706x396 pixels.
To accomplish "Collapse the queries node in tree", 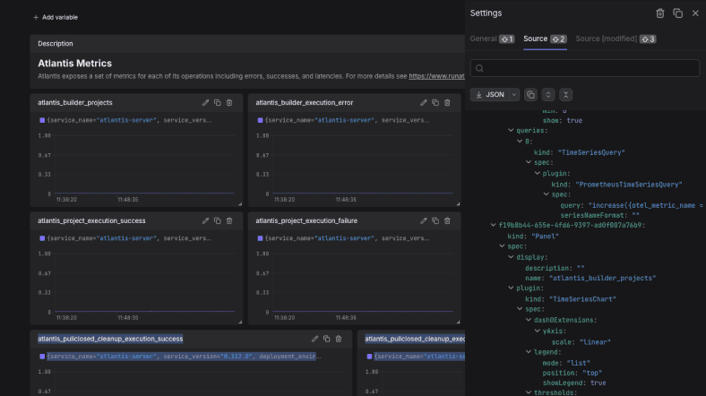I will [511, 131].
